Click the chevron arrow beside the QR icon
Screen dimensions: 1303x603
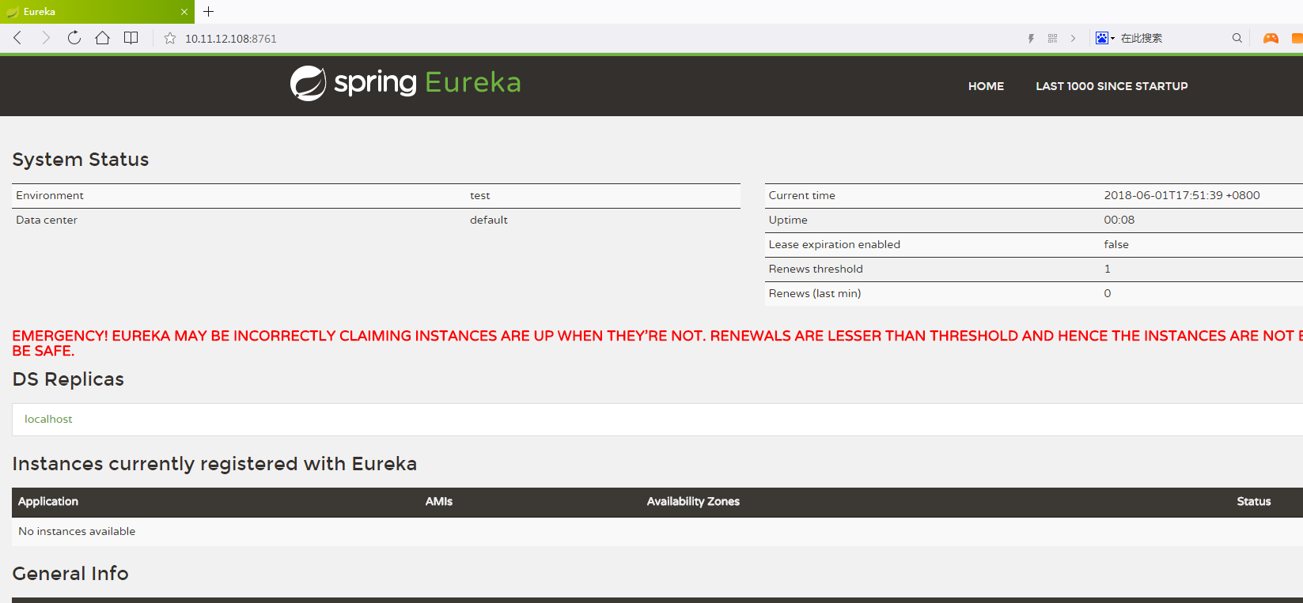(x=1073, y=38)
